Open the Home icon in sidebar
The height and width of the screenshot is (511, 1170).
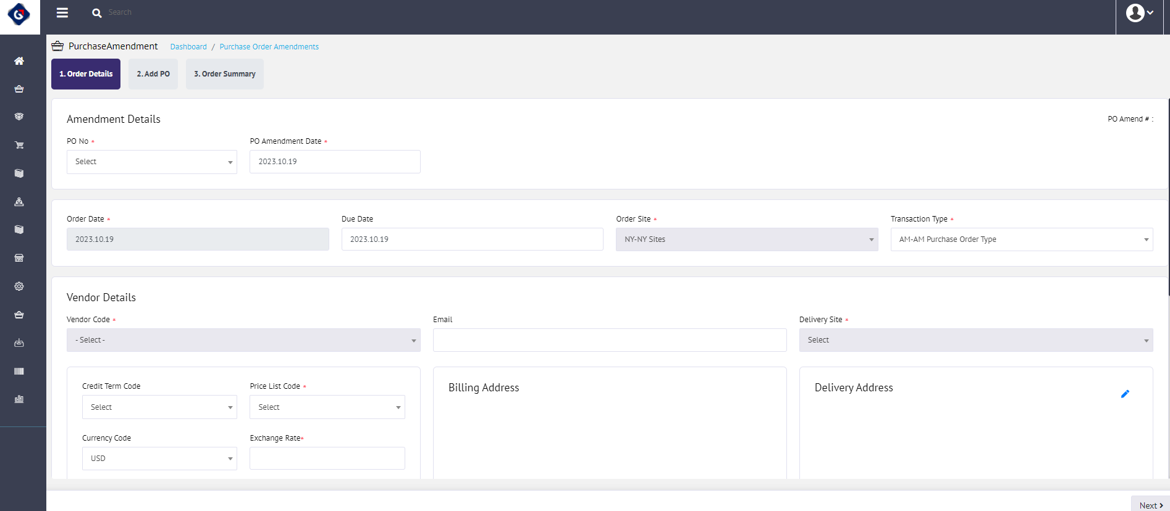click(x=19, y=61)
